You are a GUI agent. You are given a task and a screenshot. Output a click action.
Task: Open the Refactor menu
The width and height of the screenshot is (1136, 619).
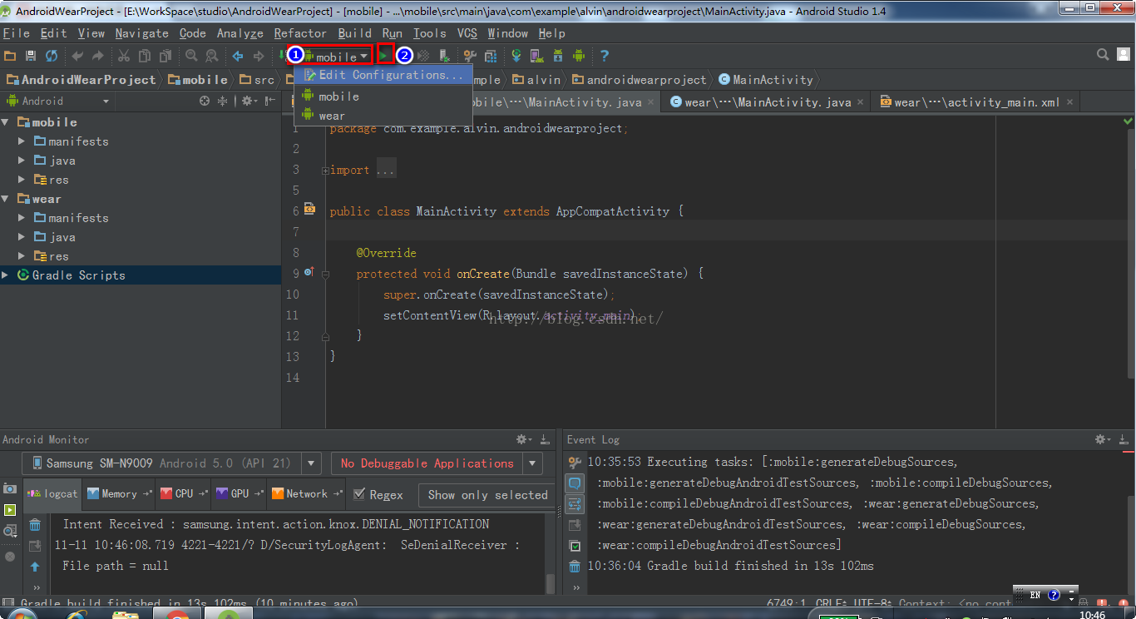pyautogui.click(x=300, y=33)
